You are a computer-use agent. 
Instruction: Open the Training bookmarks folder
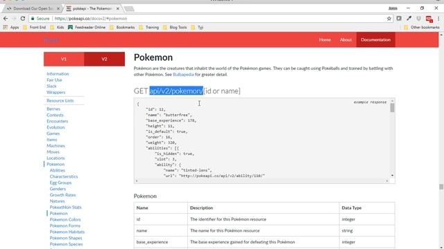[x=148, y=28]
